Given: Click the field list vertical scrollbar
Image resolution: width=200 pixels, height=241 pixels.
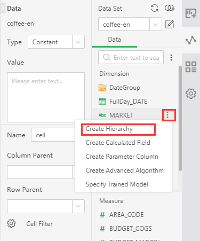Looking at the screenshot, I should click(x=180, y=119).
